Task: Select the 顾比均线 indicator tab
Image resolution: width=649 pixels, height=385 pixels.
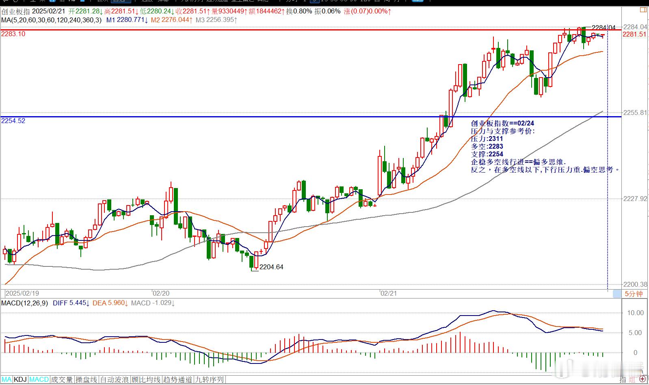Action: [146, 380]
